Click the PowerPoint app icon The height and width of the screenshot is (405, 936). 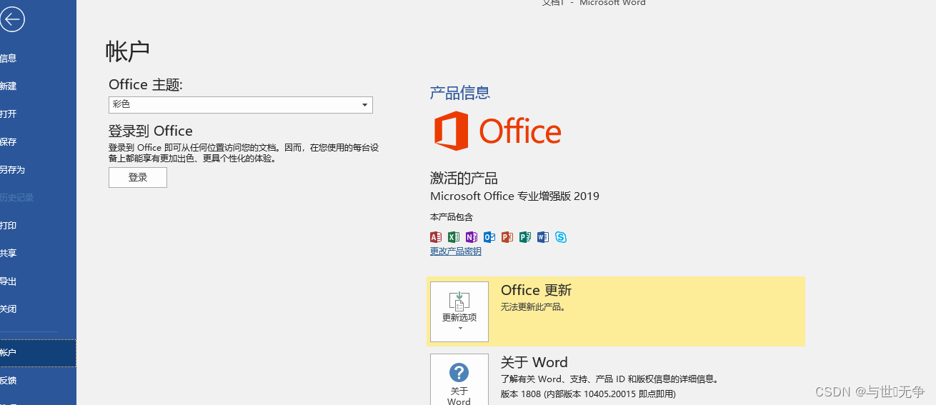pos(507,237)
